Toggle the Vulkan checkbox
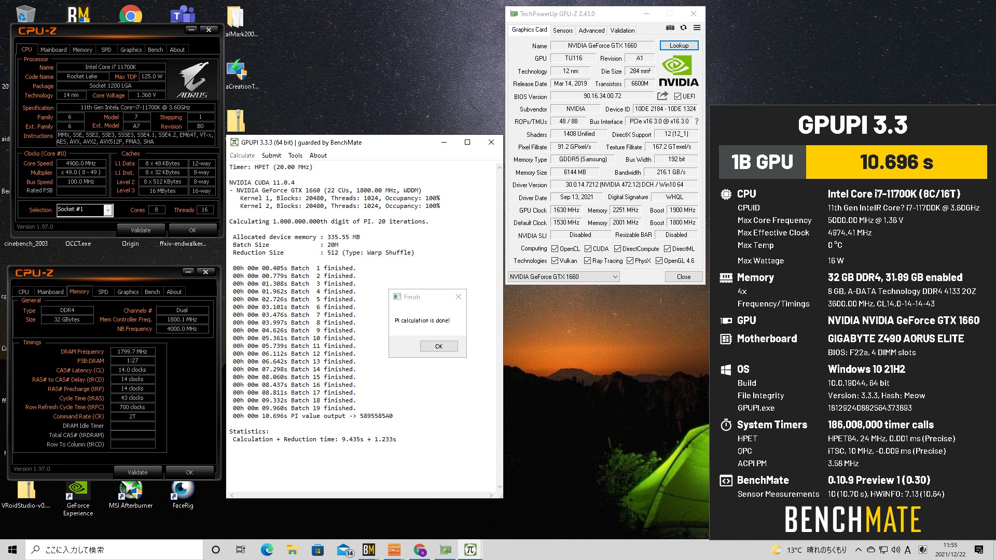This screenshot has width=996, height=560. (x=555, y=261)
